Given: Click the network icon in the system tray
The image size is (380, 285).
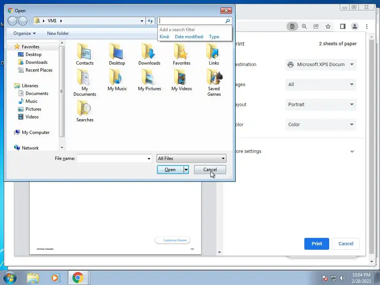Looking at the screenshot, I should [x=334, y=278].
